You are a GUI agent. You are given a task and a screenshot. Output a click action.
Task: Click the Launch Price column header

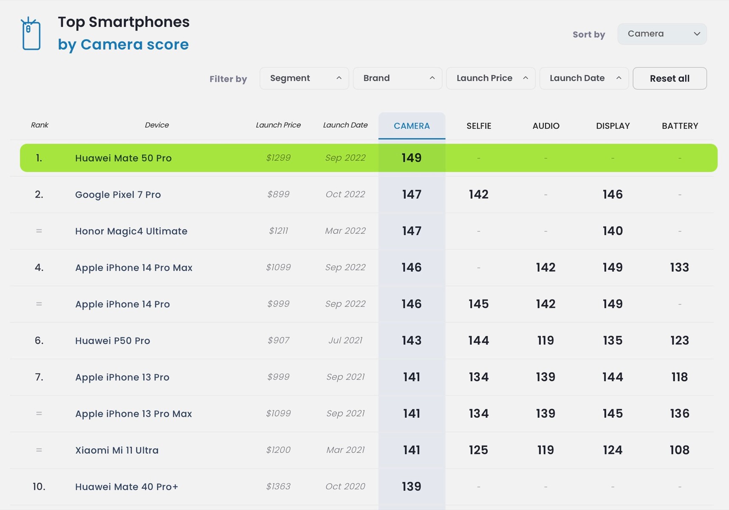pyautogui.click(x=278, y=125)
